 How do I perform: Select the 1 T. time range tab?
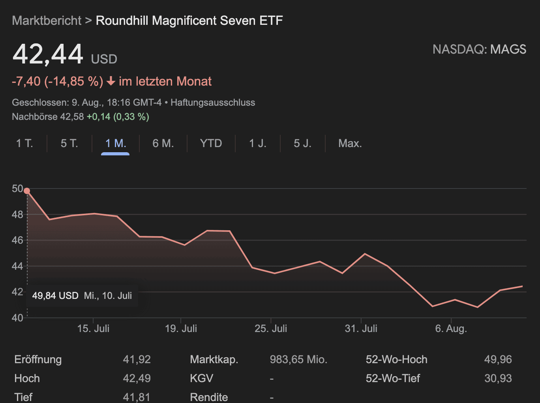tap(24, 143)
